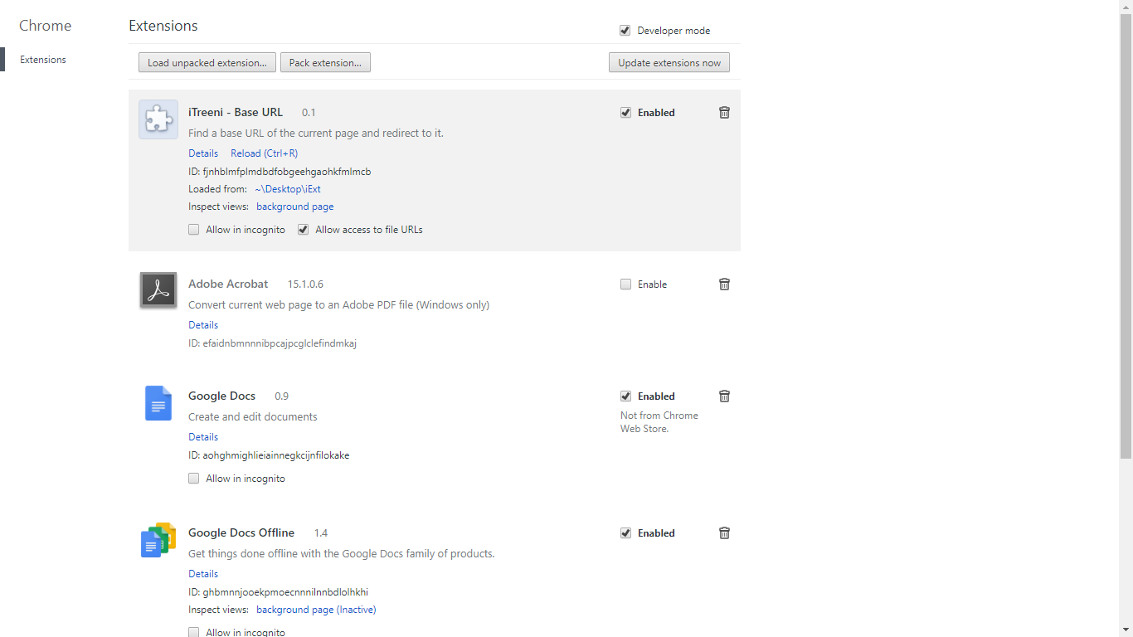Click the Google Docs blue document icon

tap(158, 403)
